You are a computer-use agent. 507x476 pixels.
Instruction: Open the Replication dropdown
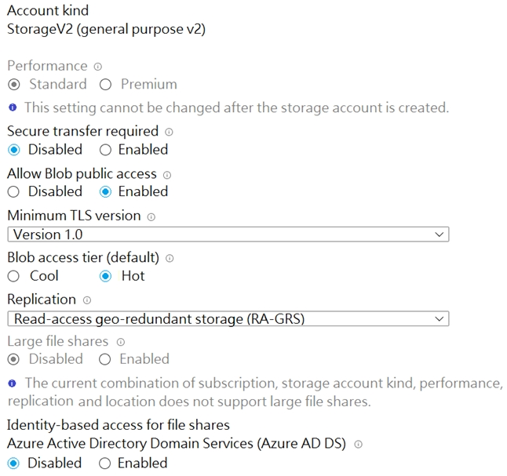click(x=228, y=319)
